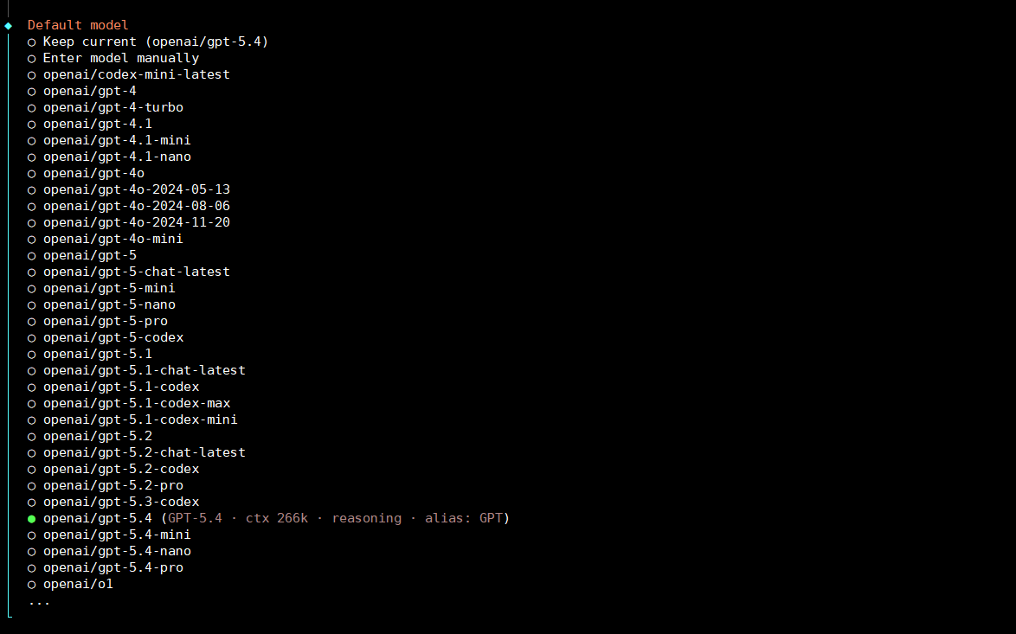Select openai/codex-mini-latest radio option

point(137,74)
